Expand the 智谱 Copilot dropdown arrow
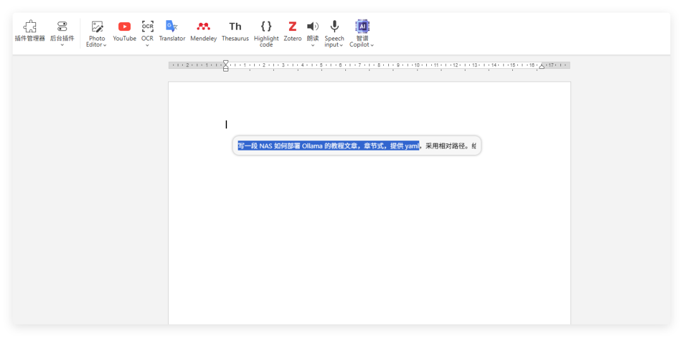 pos(372,45)
